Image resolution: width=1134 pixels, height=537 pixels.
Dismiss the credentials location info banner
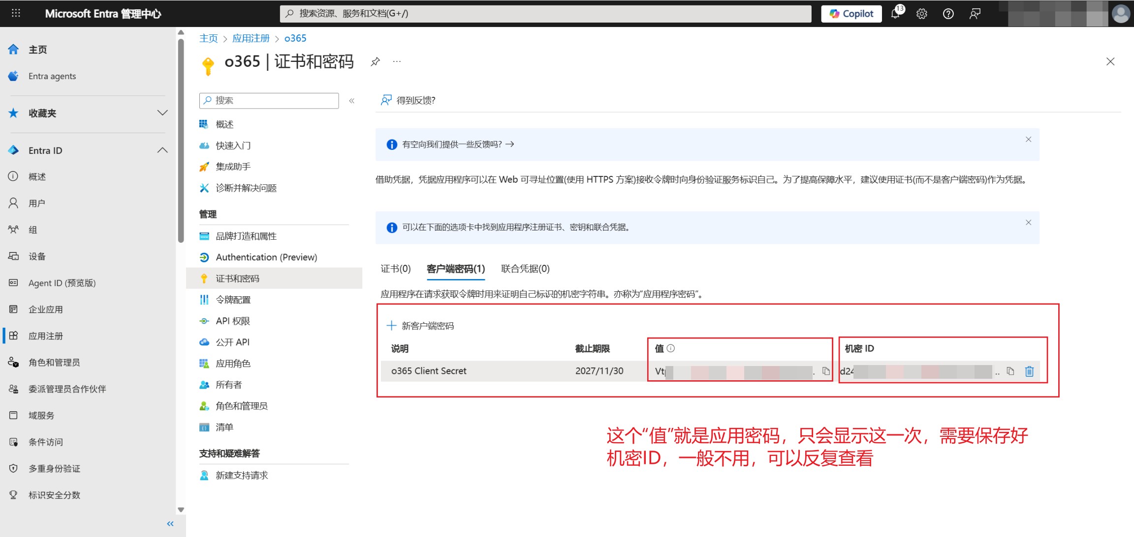(x=1028, y=223)
